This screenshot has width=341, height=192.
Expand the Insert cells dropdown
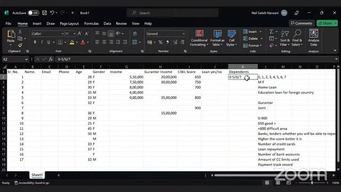click(261, 32)
